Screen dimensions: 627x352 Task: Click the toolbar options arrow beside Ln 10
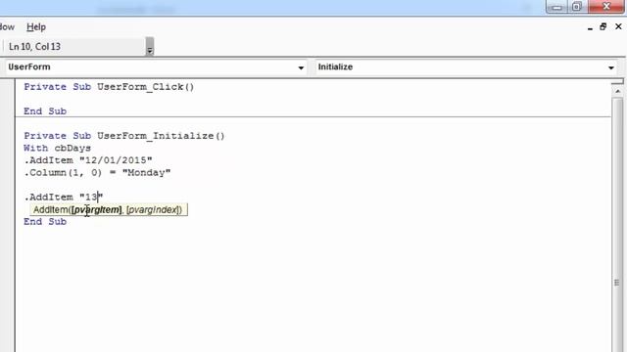[x=150, y=46]
